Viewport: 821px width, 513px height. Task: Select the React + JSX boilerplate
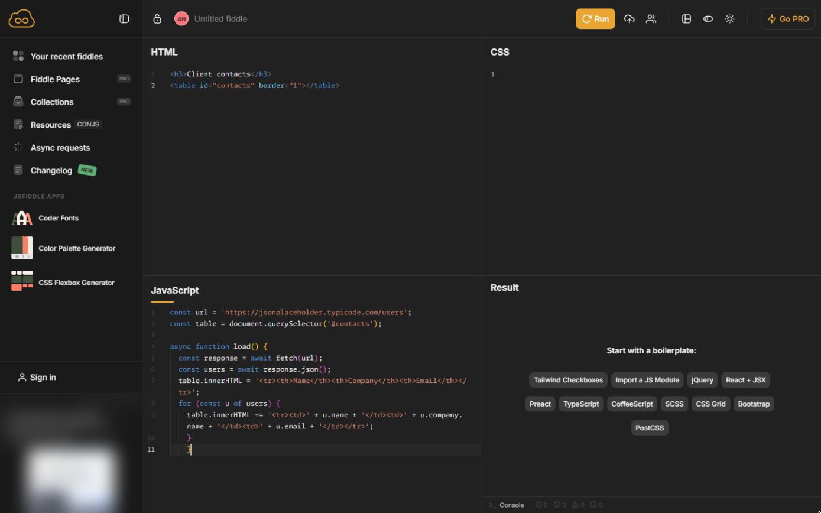click(745, 380)
